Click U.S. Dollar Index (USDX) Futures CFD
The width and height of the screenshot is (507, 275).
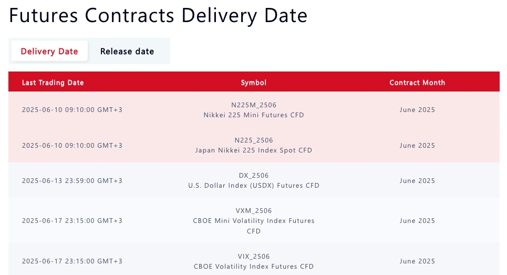tap(253, 186)
